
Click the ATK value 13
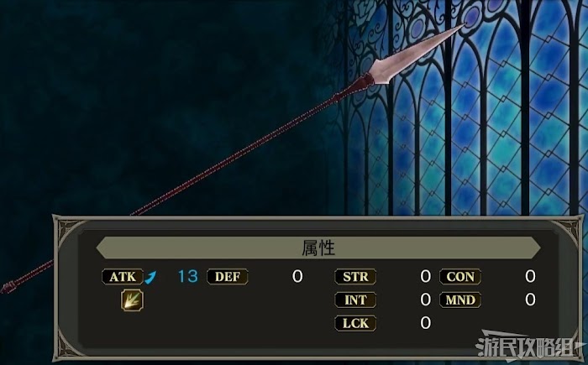188,277
